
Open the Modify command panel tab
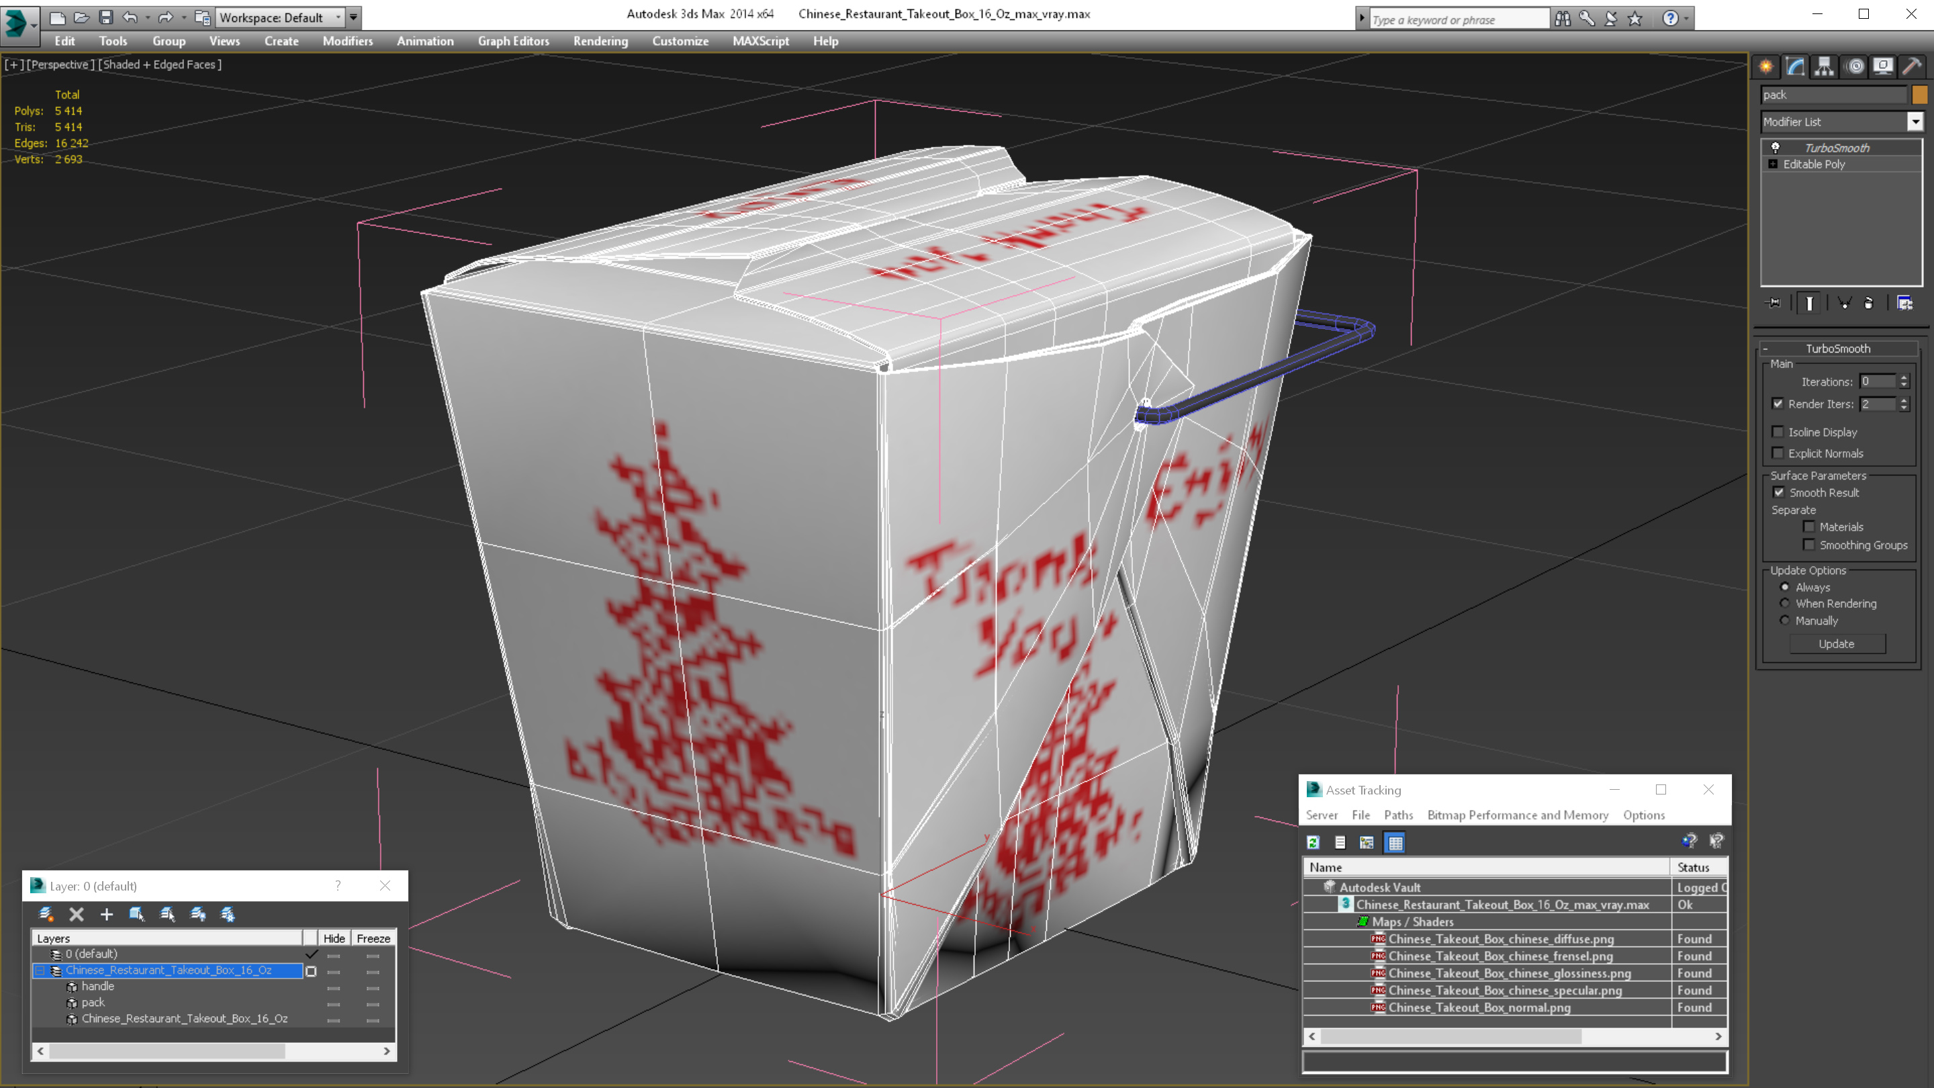[1795, 67]
